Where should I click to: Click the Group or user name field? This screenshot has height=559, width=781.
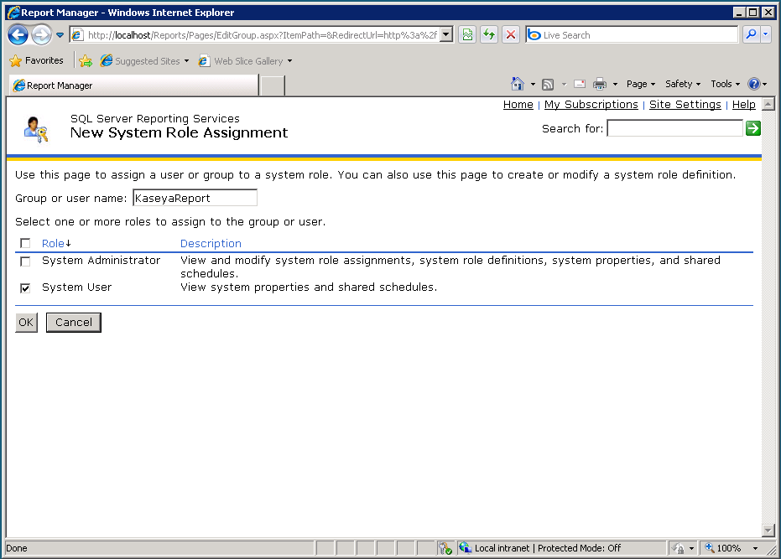coord(195,198)
